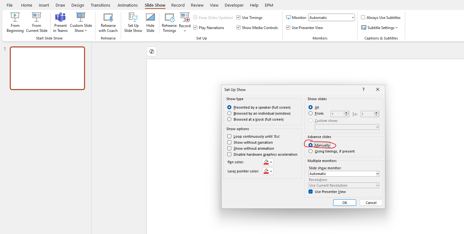Enable Always Use Subtitles
464x234 pixels.
tap(363, 18)
